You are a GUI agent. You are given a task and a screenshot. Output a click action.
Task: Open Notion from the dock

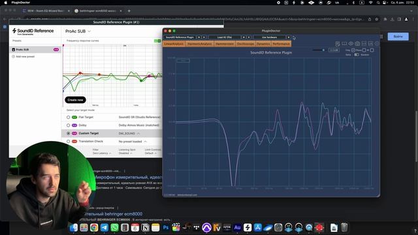(x=145, y=228)
